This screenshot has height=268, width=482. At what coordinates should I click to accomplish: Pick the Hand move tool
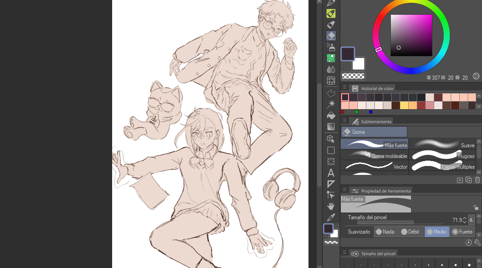click(331, 206)
